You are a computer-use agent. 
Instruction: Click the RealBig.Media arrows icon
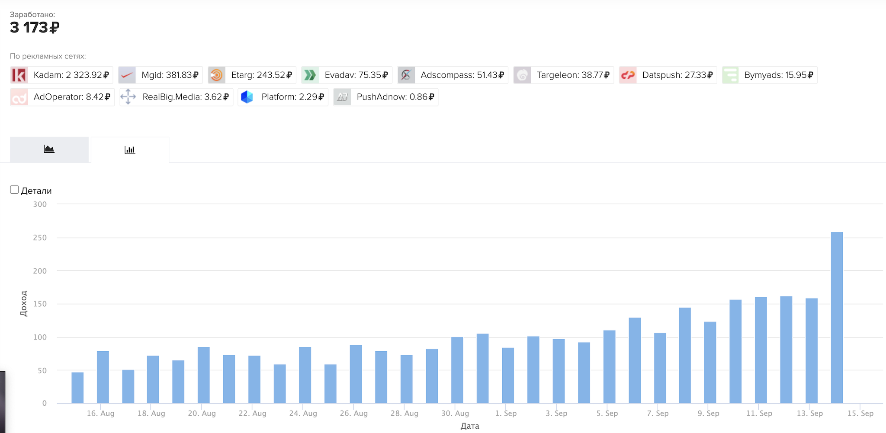(128, 97)
